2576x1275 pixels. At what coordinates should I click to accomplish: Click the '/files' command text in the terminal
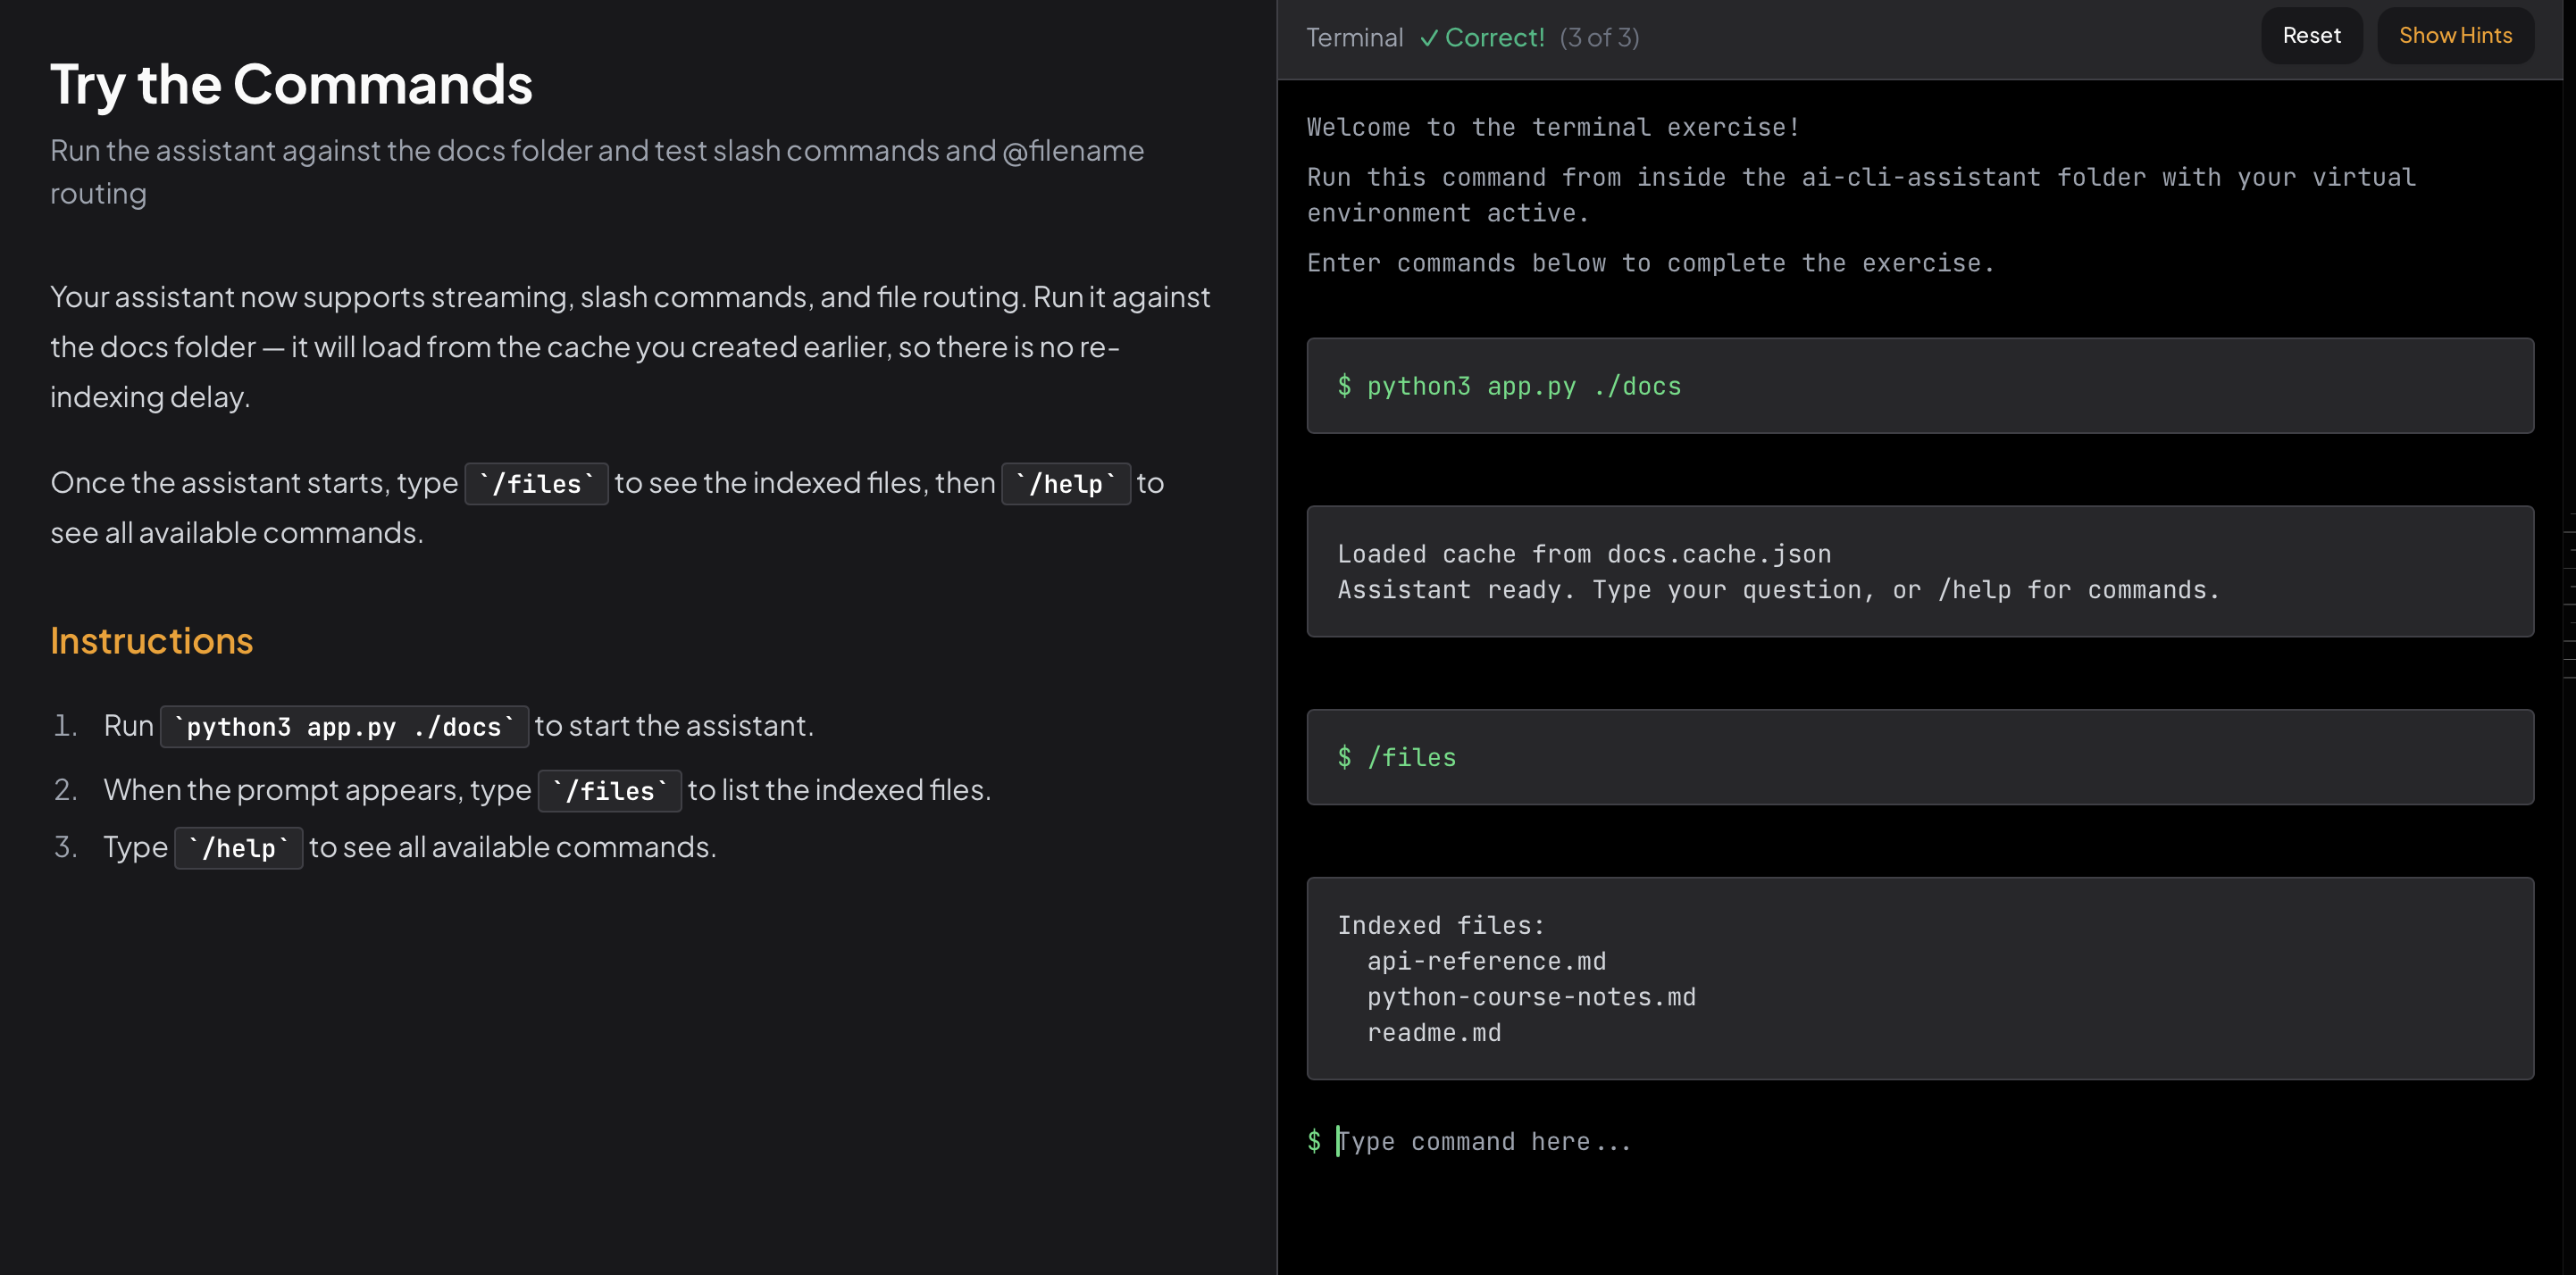point(1412,757)
